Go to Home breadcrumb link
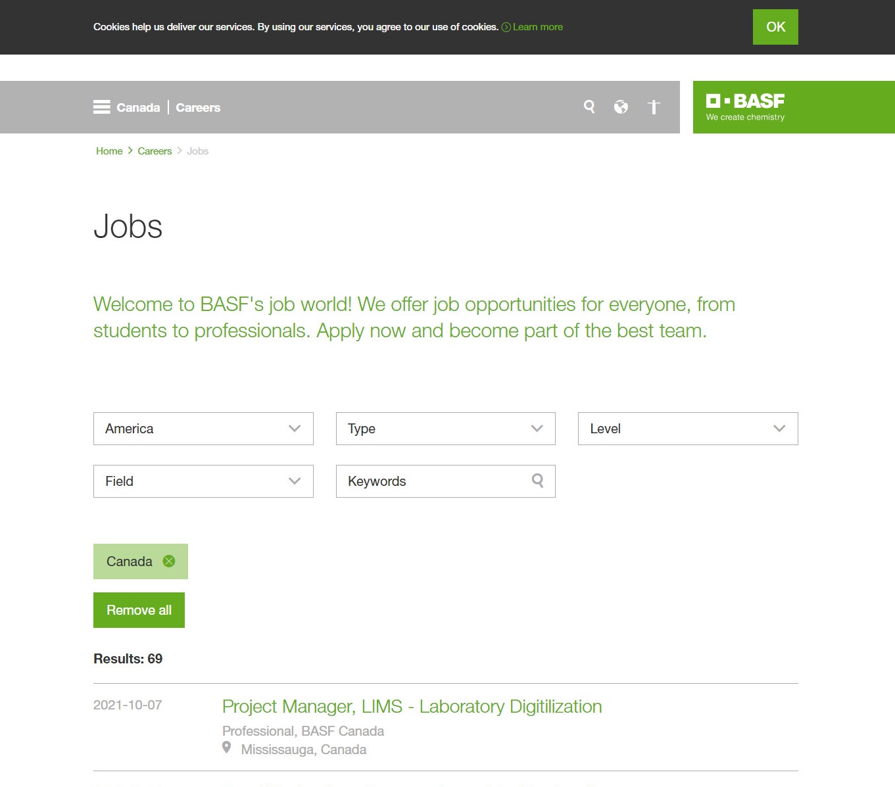 [109, 151]
